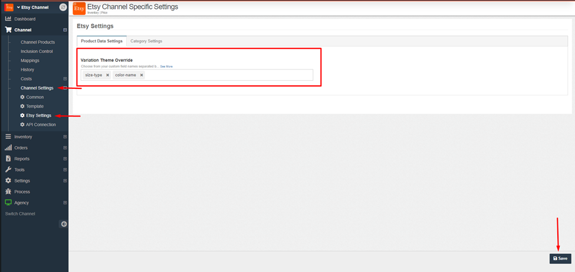Click the Process bug icon
575x272 pixels.
coord(8,191)
